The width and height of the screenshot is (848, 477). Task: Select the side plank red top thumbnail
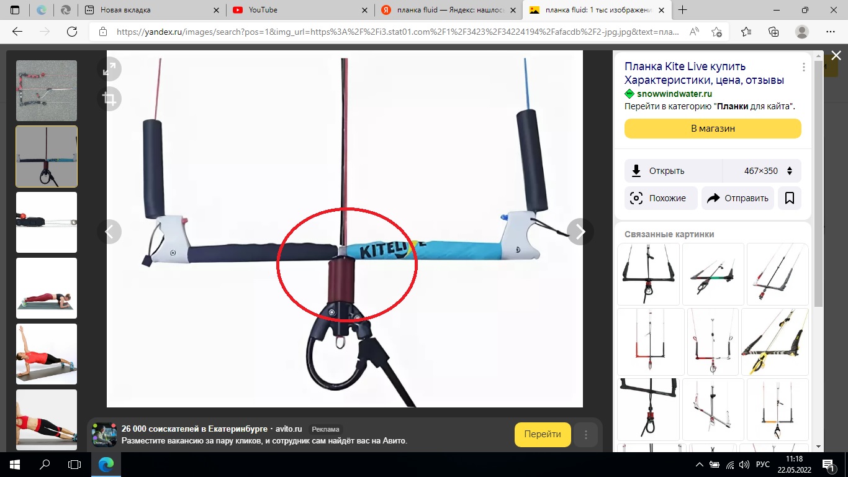pyautogui.click(x=47, y=354)
